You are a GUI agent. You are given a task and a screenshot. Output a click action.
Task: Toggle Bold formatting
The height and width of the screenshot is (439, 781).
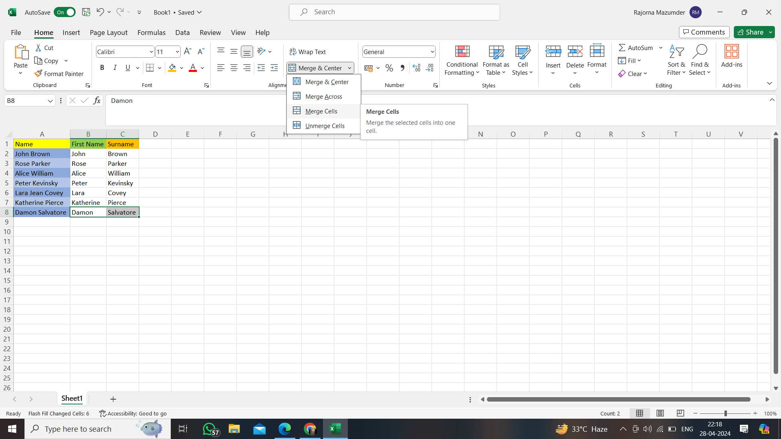(x=102, y=68)
